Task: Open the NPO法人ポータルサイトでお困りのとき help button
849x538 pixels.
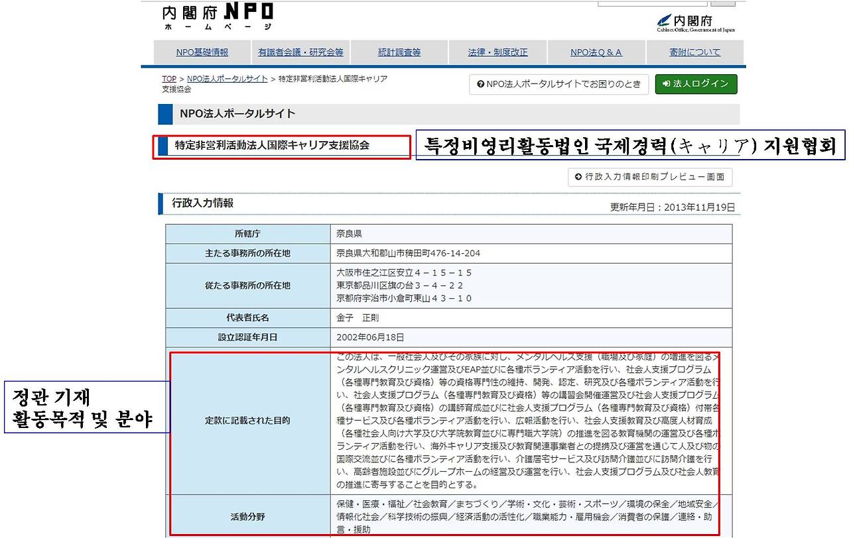Action: point(559,84)
